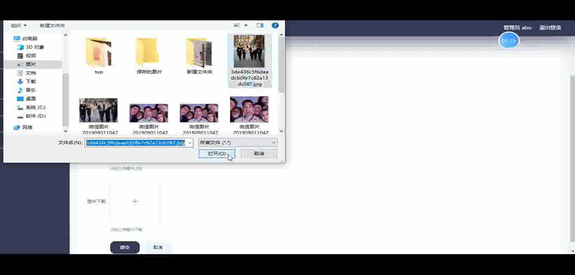
Task: Click the file list scroll-up arrow
Action: pyautogui.click(x=281, y=35)
